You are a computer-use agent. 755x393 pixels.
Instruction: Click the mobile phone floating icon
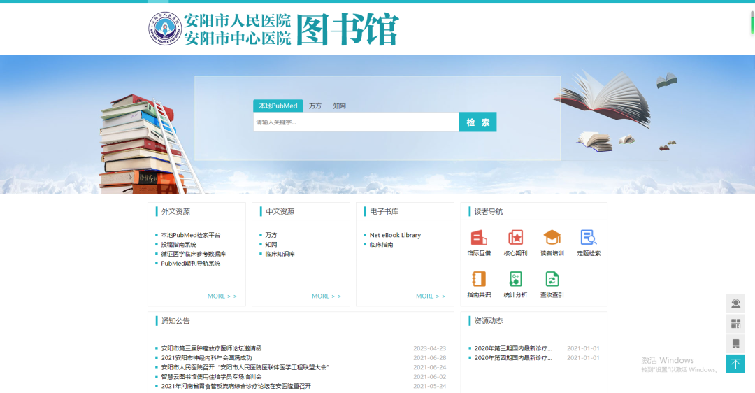coord(735,343)
